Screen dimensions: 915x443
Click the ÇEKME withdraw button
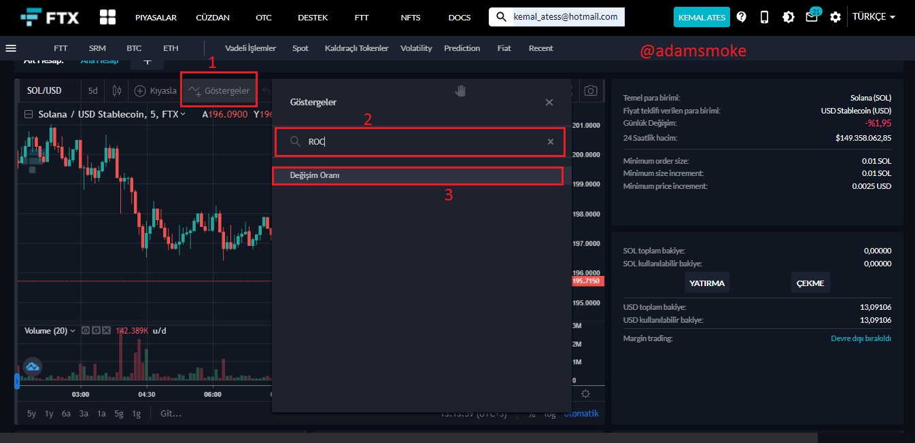tap(810, 283)
